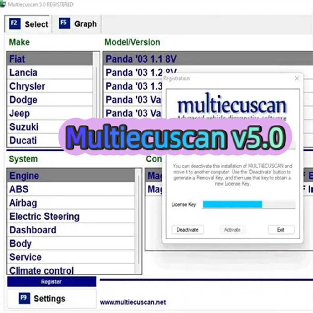Open the www.multiecuscan.net link
Image resolution: width=313 pixels, height=313 pixels.
[x=133, y=302]
